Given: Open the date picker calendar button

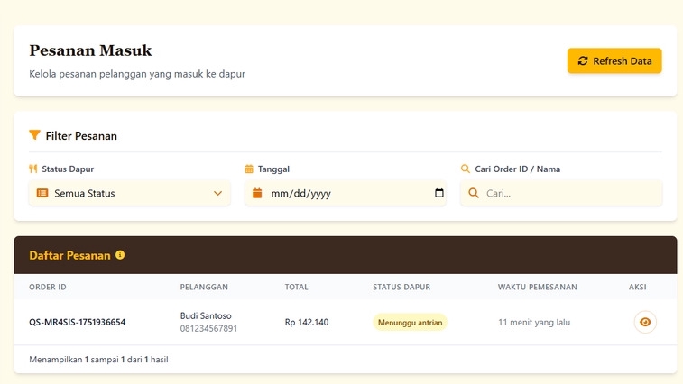Looking at the screenshot, I should (439, 193).
